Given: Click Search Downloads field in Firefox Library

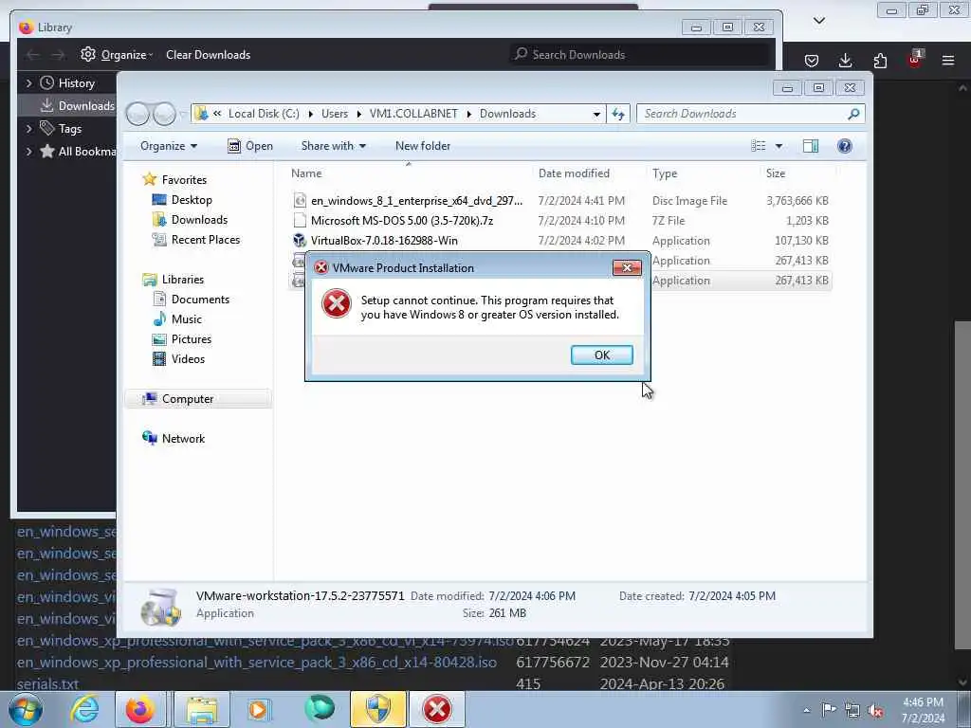Looking at the screenshot, I should [x=640, y=54].
